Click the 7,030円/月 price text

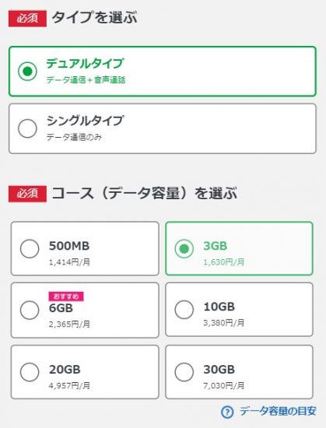224,386
